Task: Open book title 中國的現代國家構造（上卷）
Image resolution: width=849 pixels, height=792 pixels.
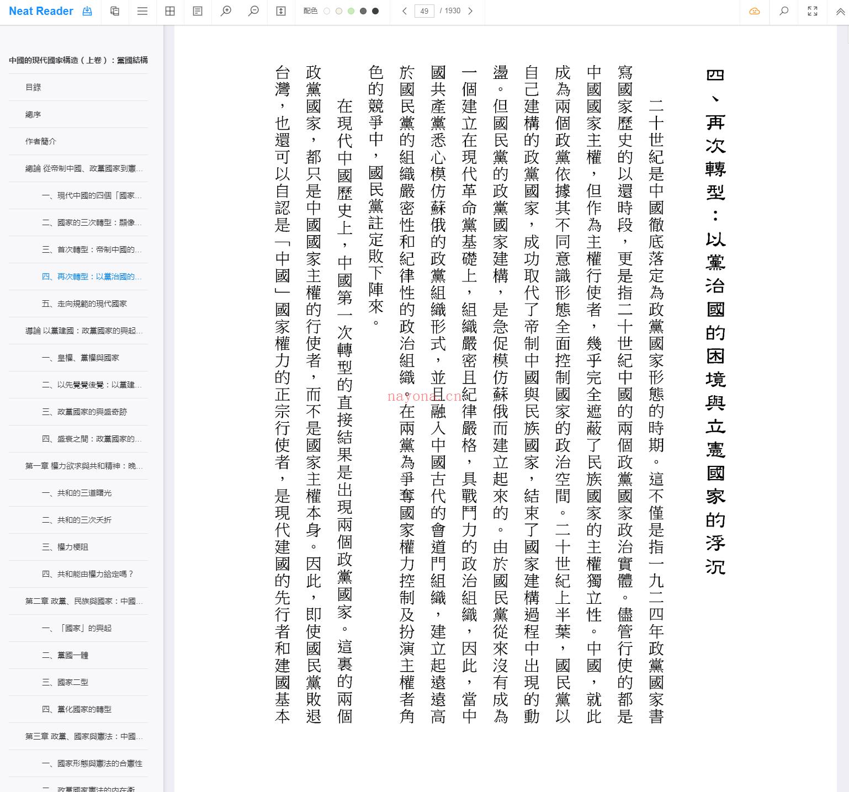Action: point(78,60)
